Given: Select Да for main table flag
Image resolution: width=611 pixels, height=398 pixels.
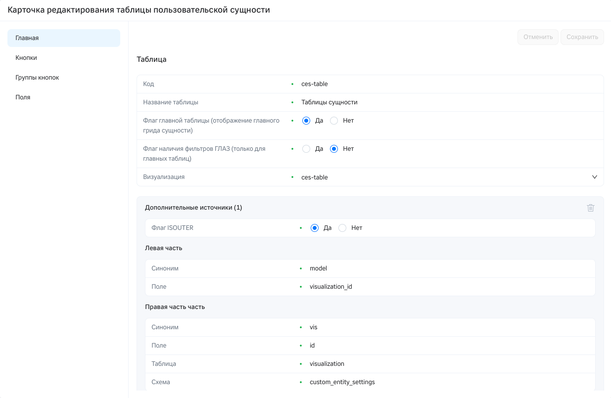Looking at the screenshot, I should tap(306, 121).
